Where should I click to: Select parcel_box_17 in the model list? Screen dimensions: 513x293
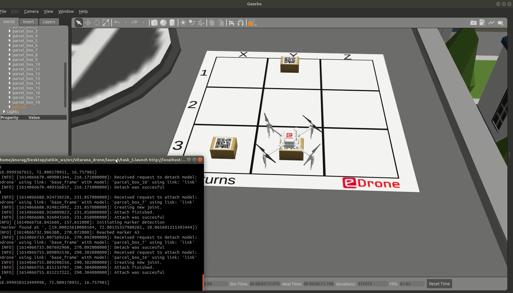click(x=26, y=97)
